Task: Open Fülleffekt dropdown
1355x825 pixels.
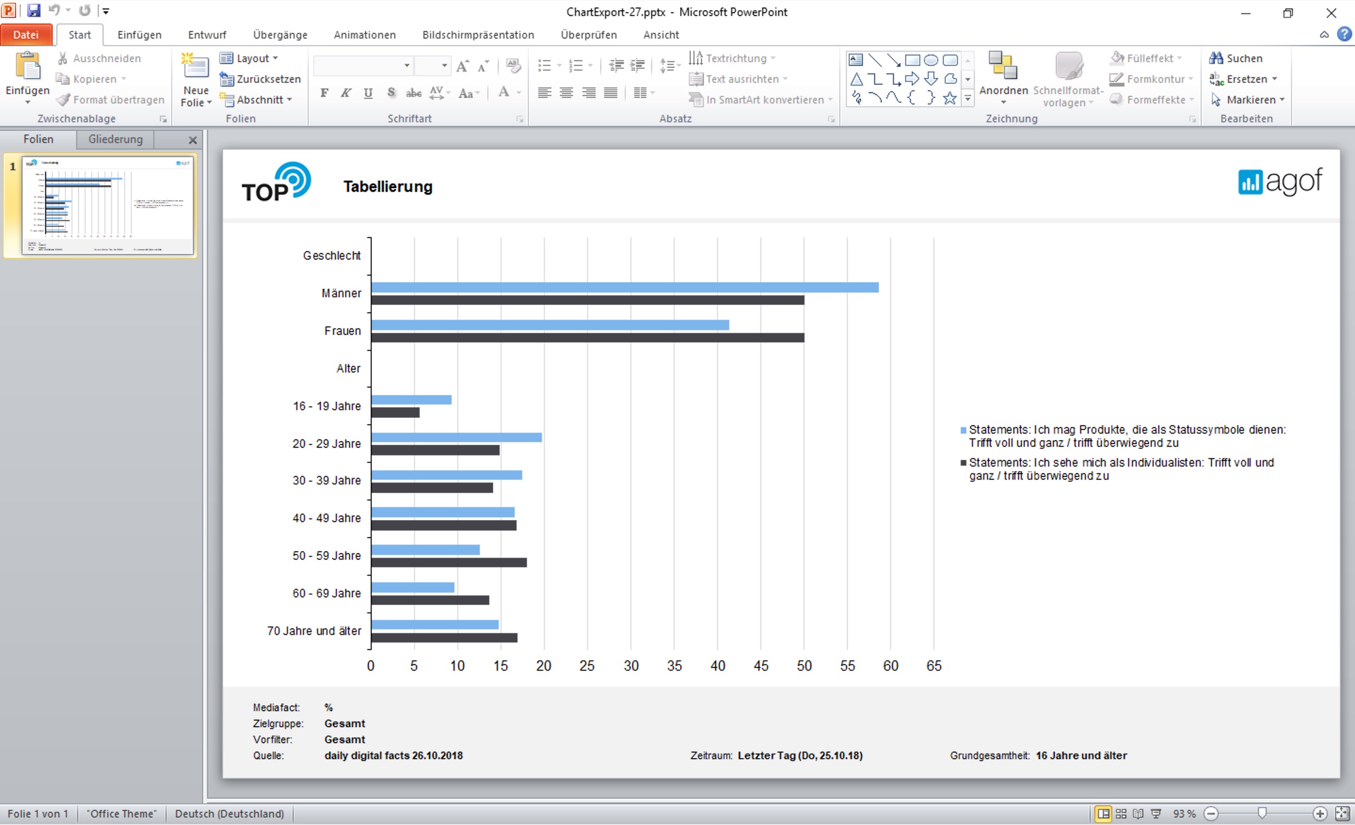Action: pyautogui.click(x=1146, y=58)
